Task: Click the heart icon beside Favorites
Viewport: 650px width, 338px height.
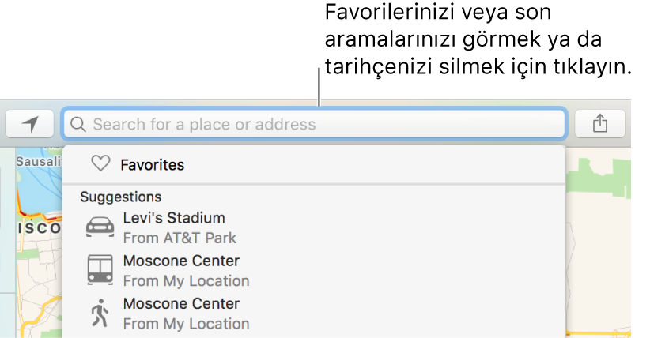Action: point(100,163)
